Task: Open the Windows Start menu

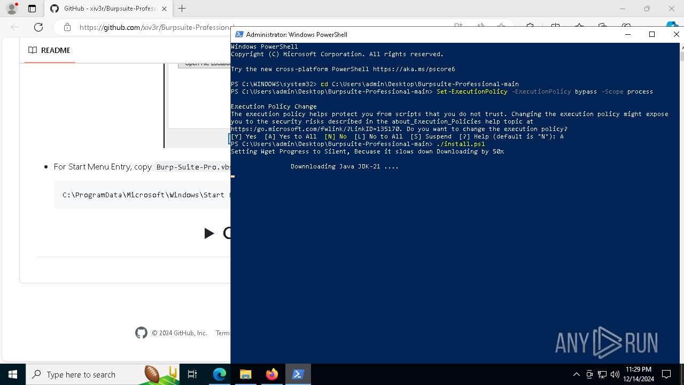Action: pyautogui.click(x=13, y=374)
